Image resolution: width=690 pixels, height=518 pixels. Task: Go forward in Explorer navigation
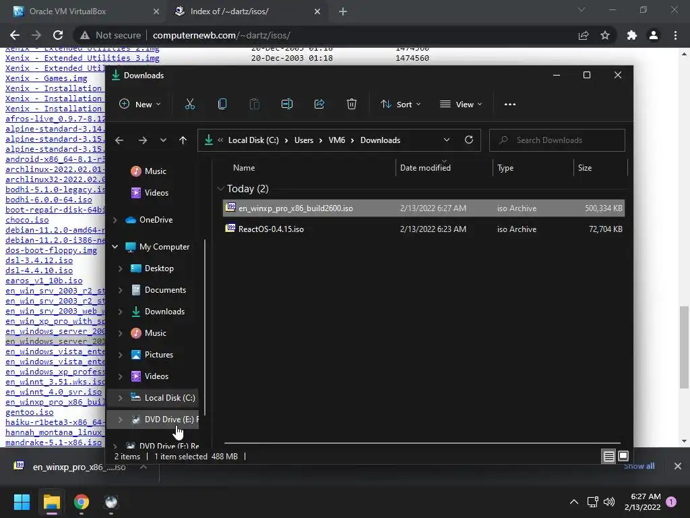[143, 140]
